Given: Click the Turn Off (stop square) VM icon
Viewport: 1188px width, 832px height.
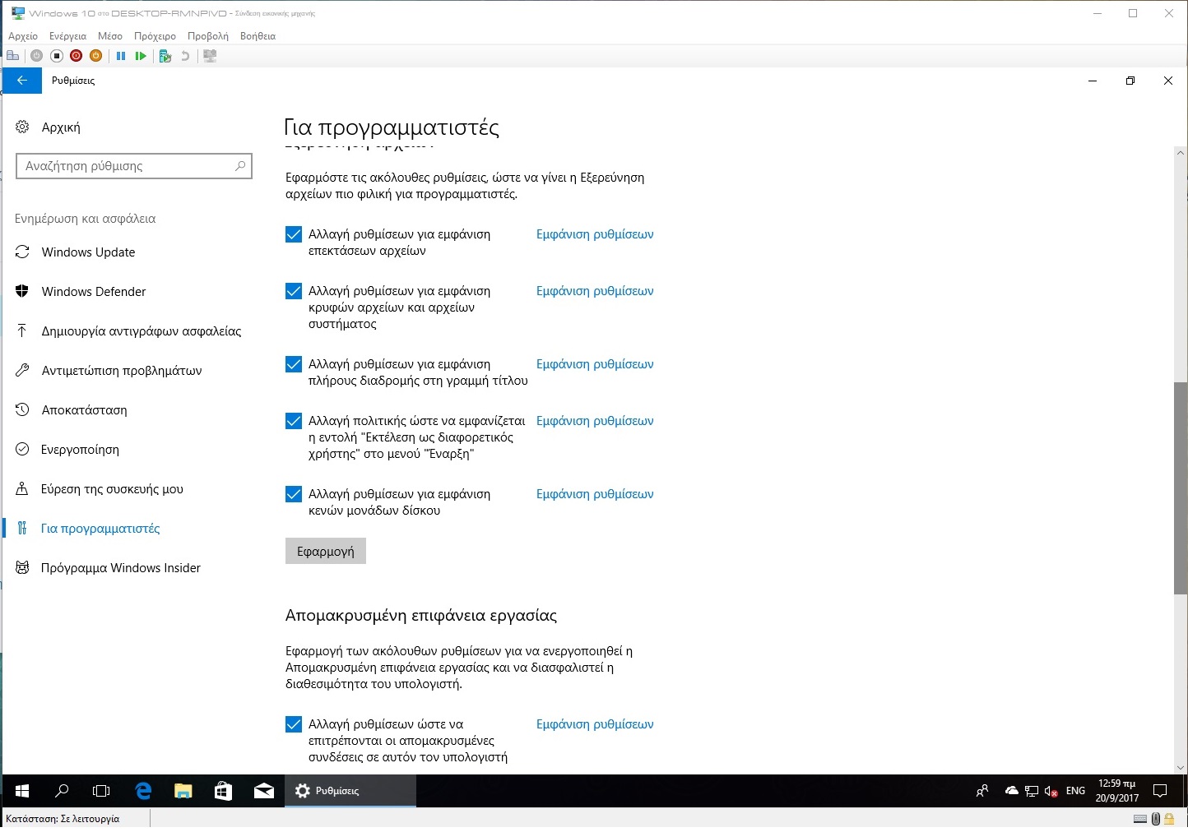Looking at the screenshot, I should pyautogui.click(x=56, y=56).
